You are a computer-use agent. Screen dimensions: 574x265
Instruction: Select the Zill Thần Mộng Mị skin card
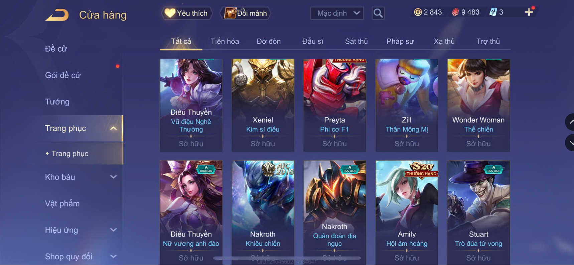[x=407, y=105]
